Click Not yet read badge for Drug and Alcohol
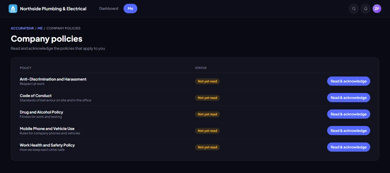Viewport: 390px width, 173px height. [x=207, y=114]
